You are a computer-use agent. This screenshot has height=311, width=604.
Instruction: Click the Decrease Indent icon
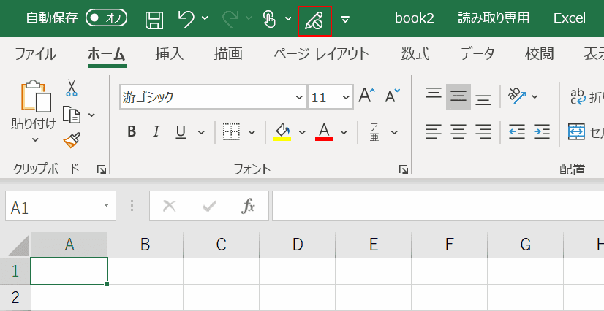tap(517, 132)
